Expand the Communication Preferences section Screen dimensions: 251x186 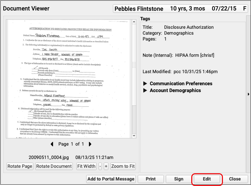(x=146, y=84)
